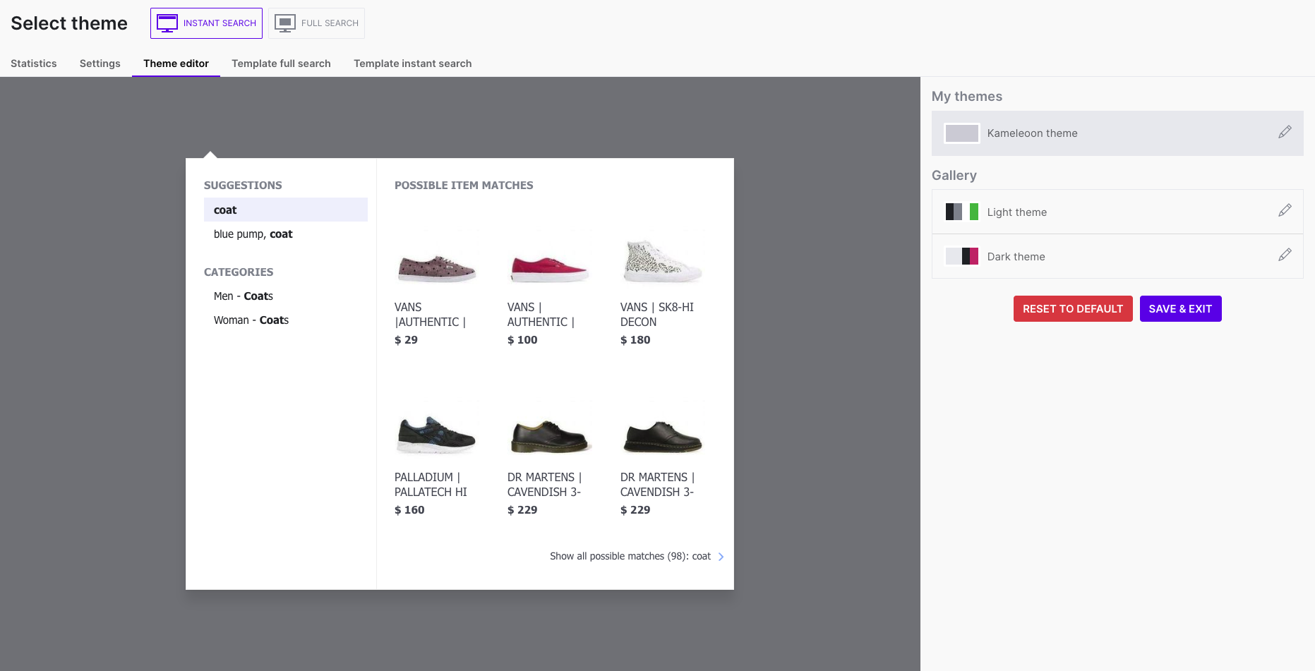Edit Kameleoon theme via pencil icon

click(x=1285, y=133)
